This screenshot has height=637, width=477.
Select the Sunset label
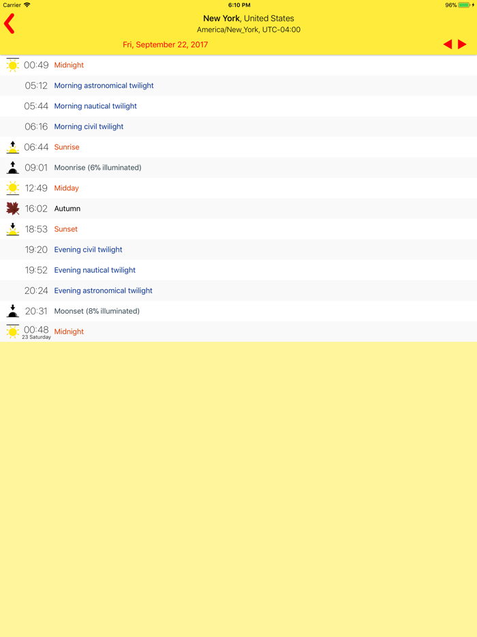[x=66, y=229]
